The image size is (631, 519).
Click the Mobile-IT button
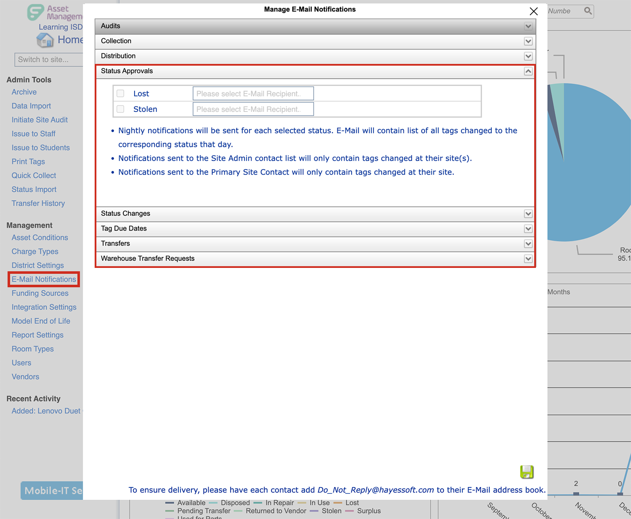click(52, 490)
